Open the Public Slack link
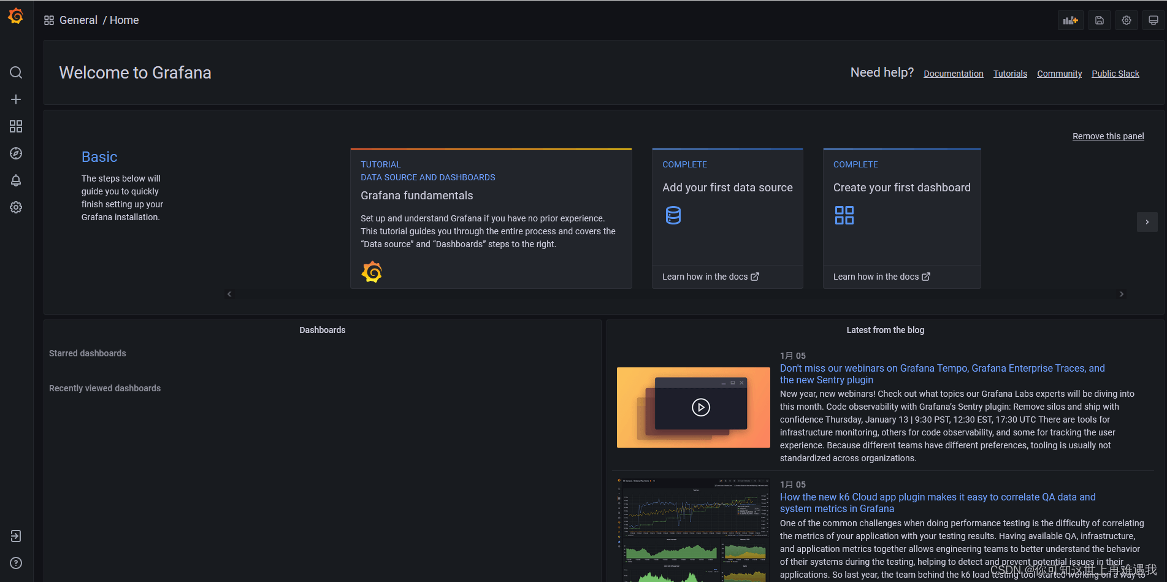The width and height of the screenshot is (1167, 582). (x=1115, y=74)
